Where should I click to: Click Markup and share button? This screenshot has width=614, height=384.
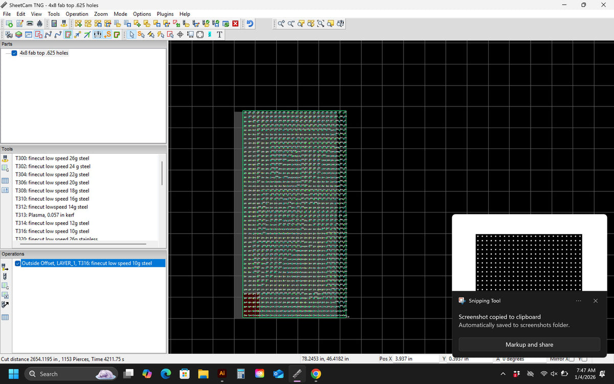point(529,345)
